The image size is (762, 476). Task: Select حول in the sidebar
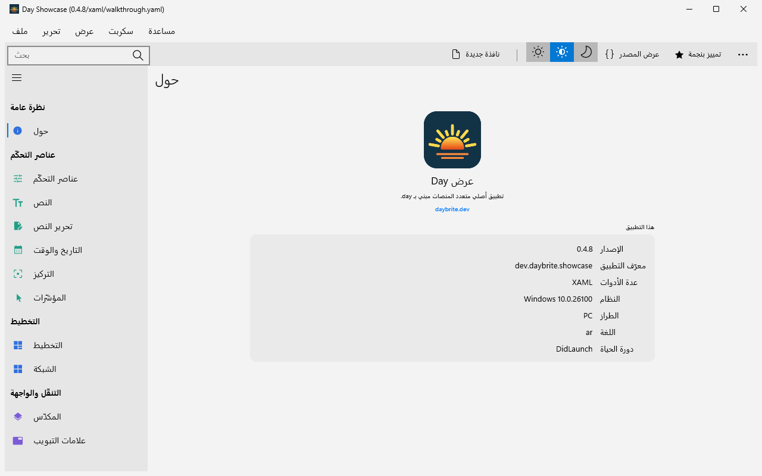click(x=76, y=131)
